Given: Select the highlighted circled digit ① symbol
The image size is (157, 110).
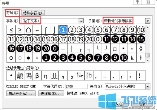Looking at the screenshot, I should coord(63,30).
